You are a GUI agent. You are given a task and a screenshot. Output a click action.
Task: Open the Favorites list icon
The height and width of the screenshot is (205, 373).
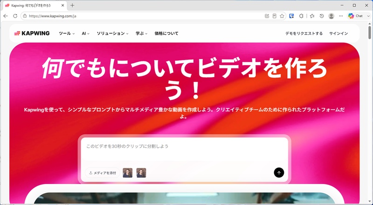coord(312,16)
